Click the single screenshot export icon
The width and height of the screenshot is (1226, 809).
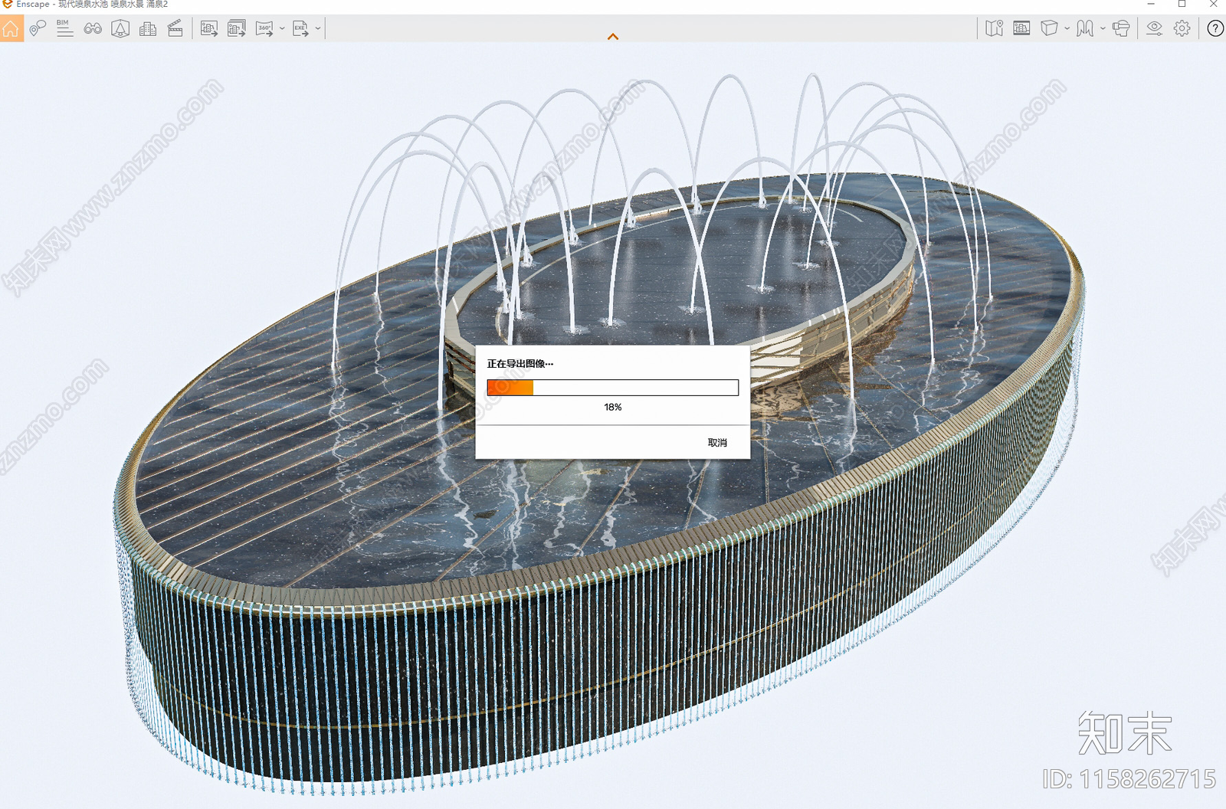click(209, 29)
